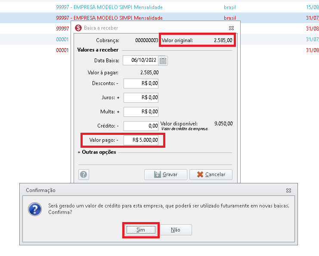Image resolution: width=319 pixels, height=256 pixels.
Task: Click the blue question icon in Confirmação
Action: 35,209
